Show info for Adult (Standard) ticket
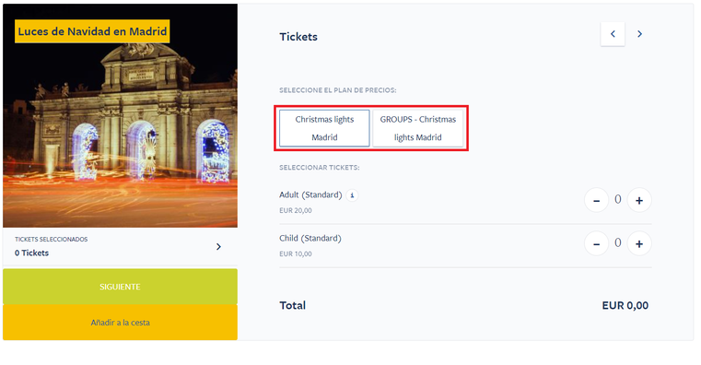 (x=352, y=195)
